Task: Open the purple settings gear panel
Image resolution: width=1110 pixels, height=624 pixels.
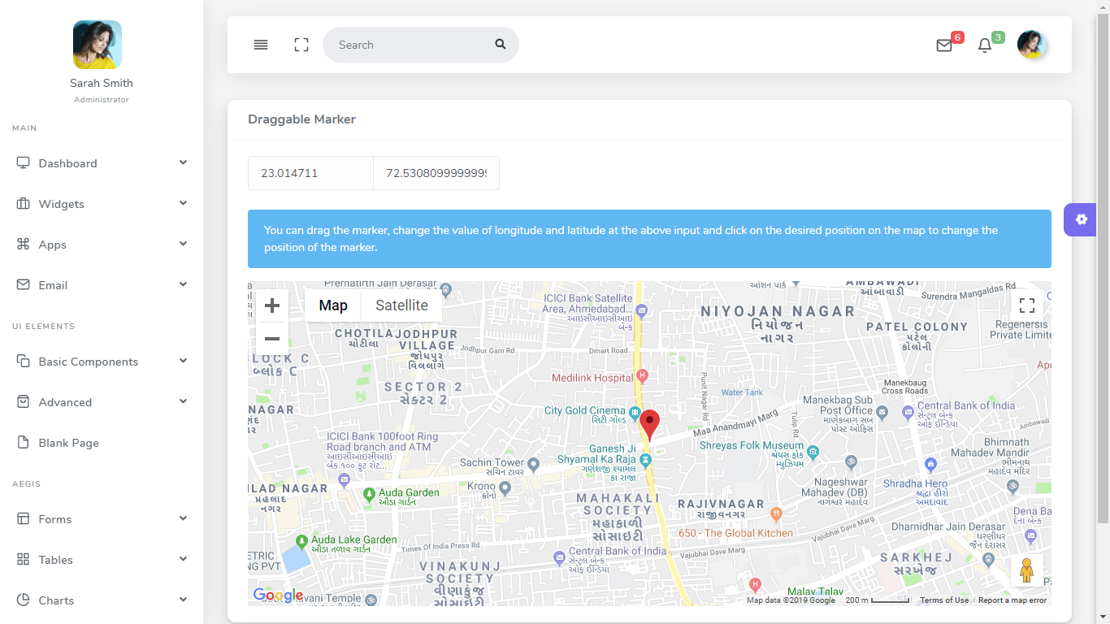Action: pyautogui.click(x=1081, y=219)
